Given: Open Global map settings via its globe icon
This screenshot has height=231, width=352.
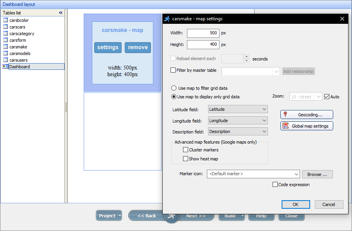Looking at the screenshot, I should [x=285, y=126].
